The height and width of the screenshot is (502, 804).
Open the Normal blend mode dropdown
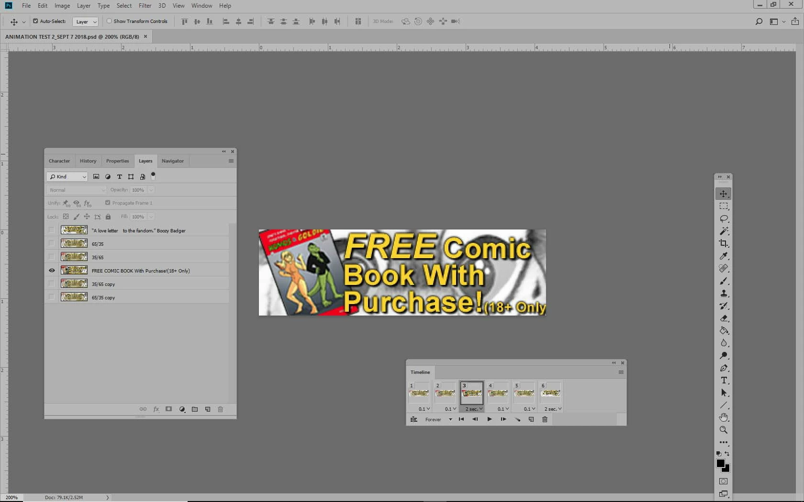click(x=76, y=190)
